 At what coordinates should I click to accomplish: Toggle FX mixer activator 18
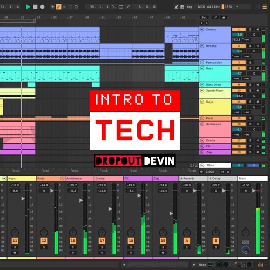point(131,241)
